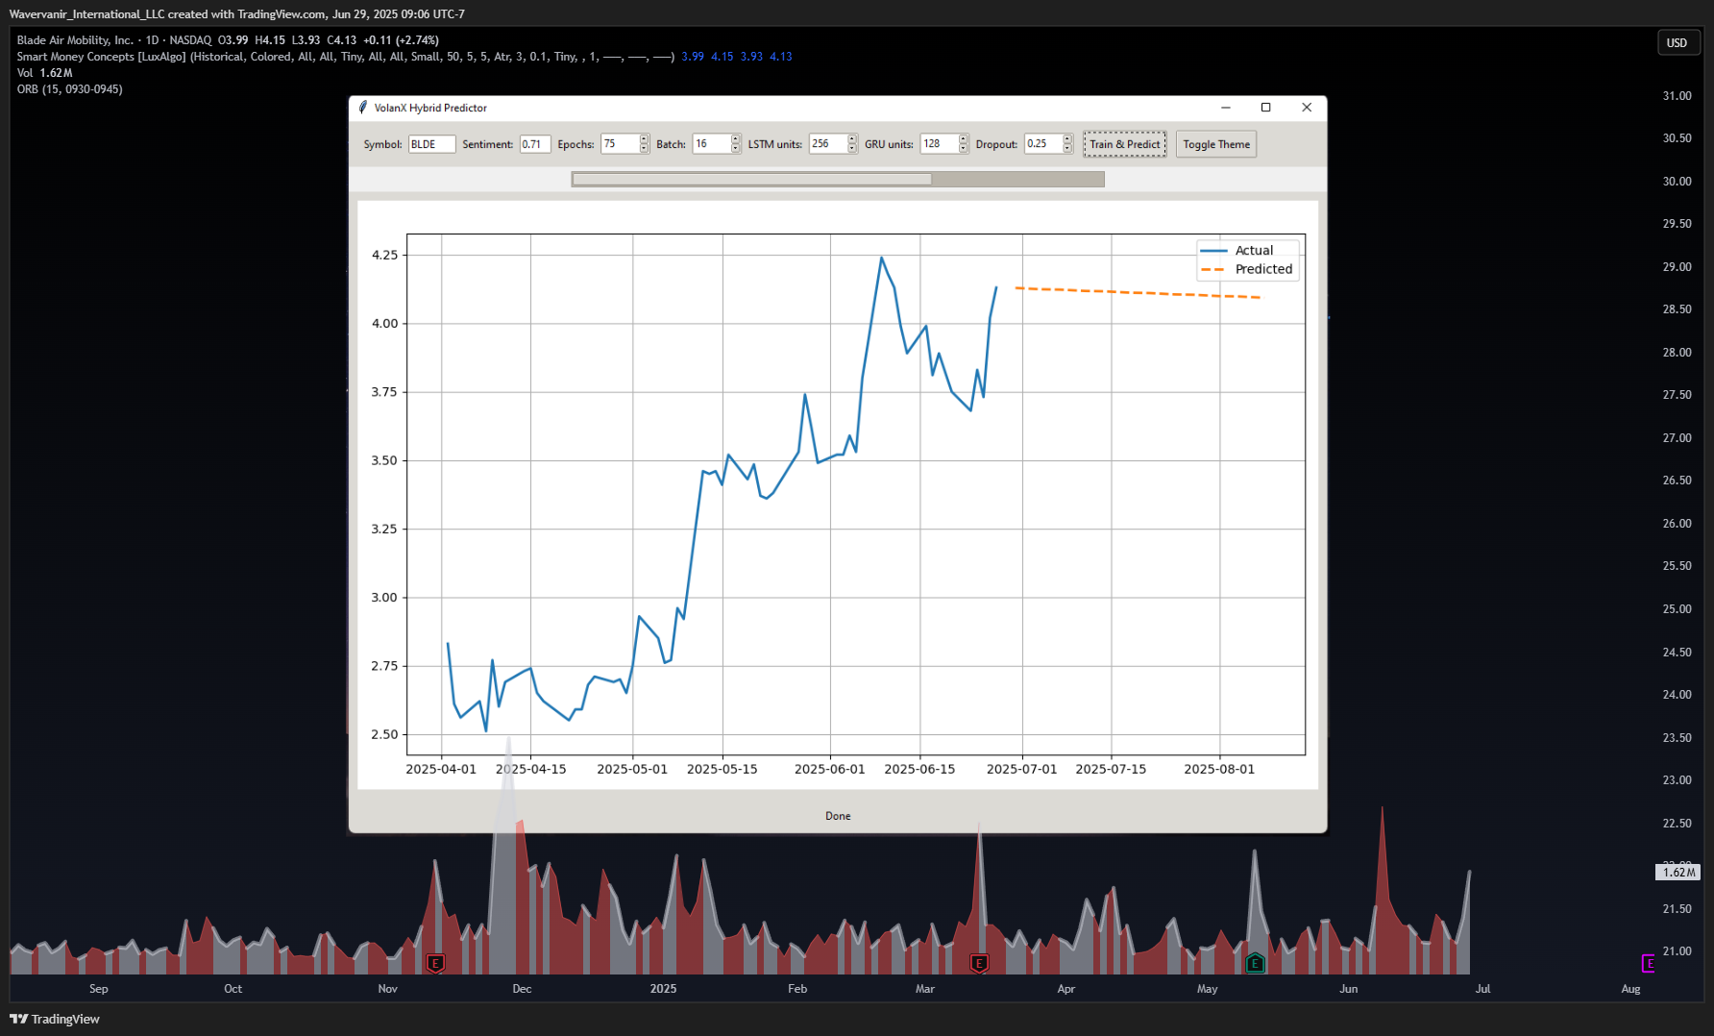Image resolution: width=1714 pixels, height=1036 pixels.
Task: Click the magenta upcoming earnings E marker
Action: (1648, 963)
